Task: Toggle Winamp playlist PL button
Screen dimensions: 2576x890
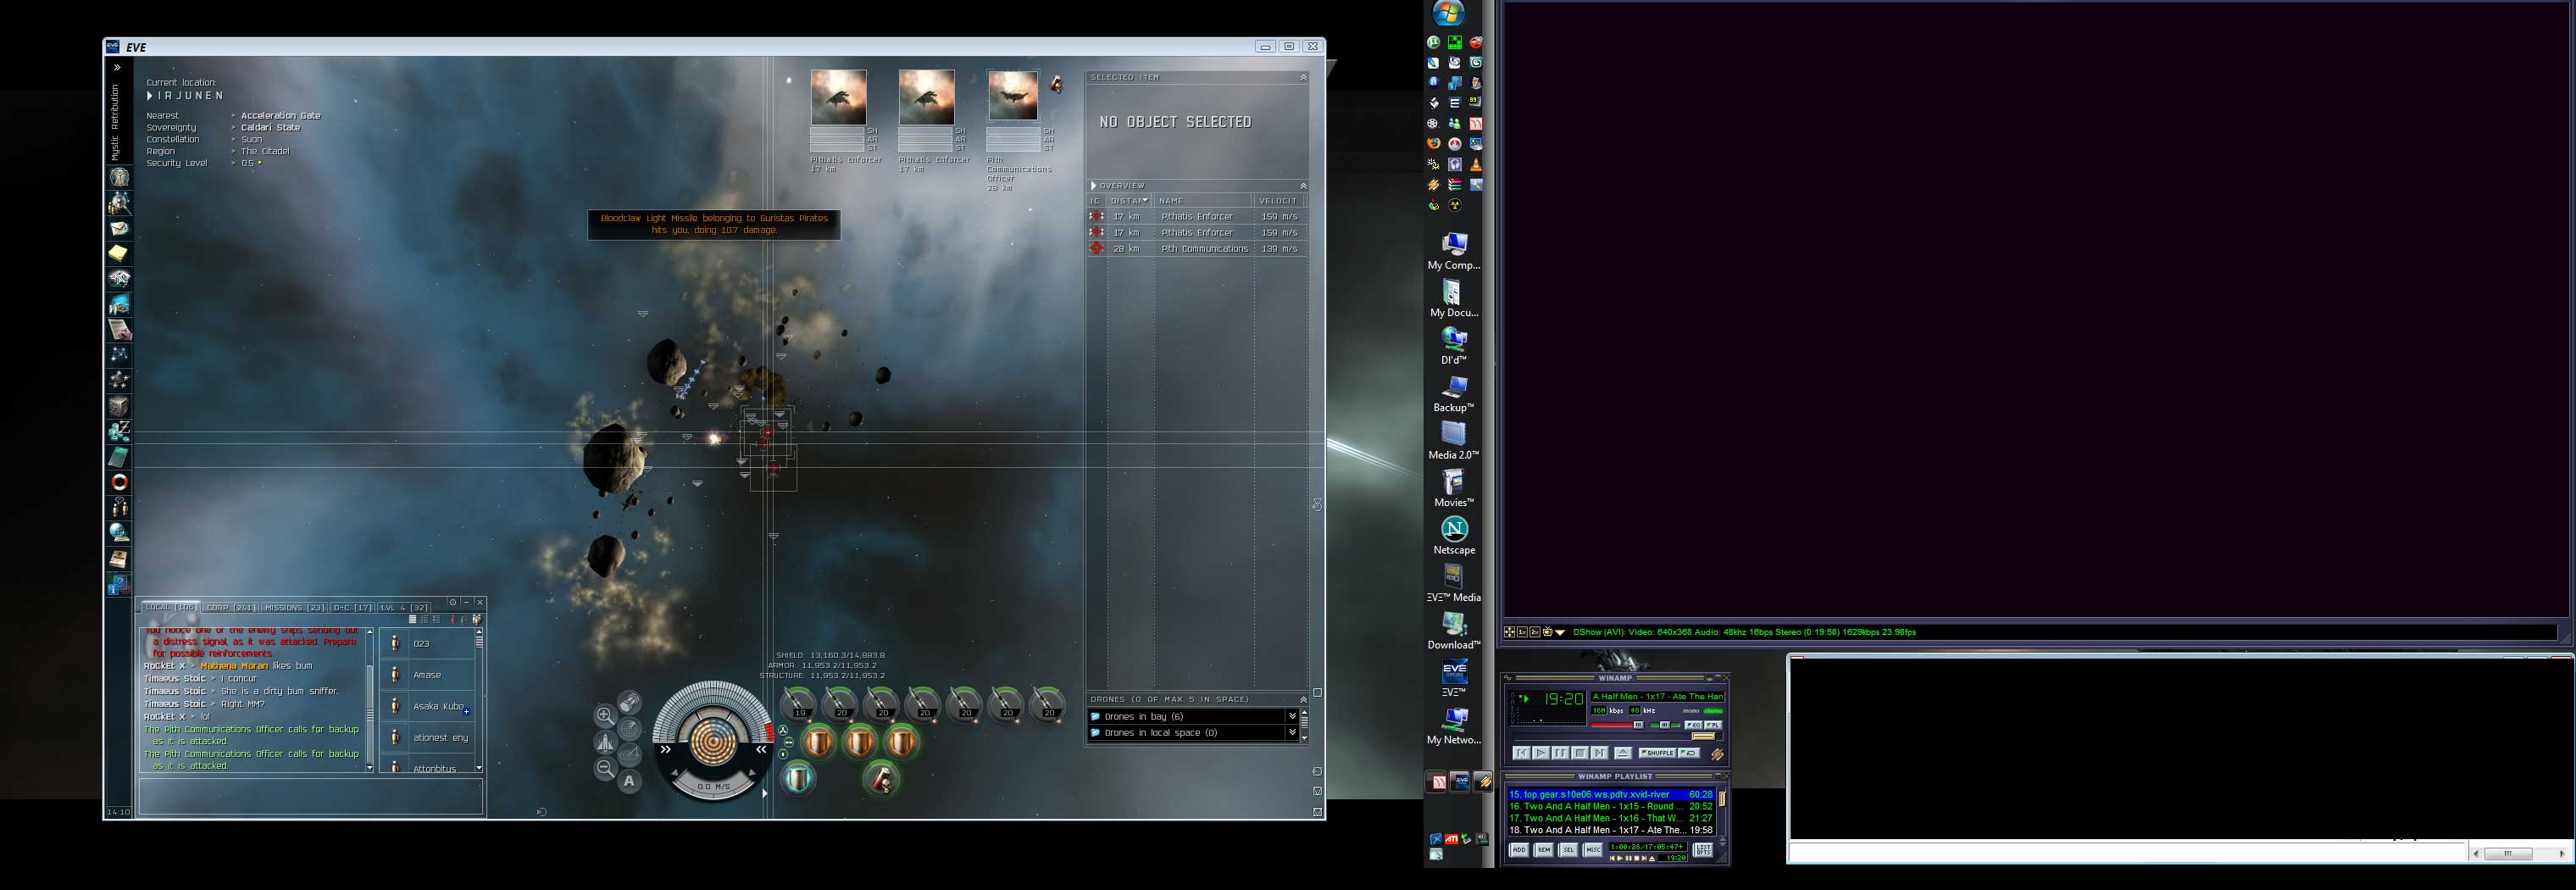Action: click(1712, 725)
